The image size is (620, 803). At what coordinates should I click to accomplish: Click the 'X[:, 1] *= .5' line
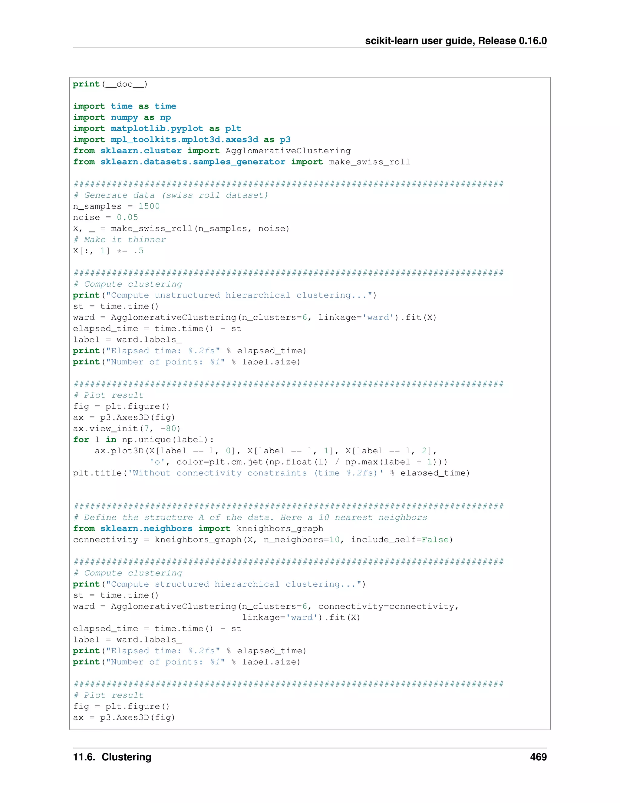pos(108,251)
